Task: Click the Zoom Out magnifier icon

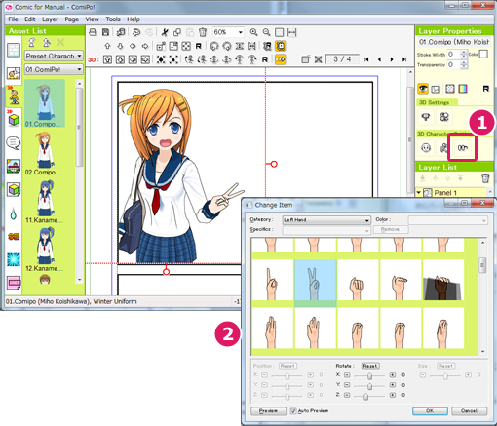Action: (267, 32)
